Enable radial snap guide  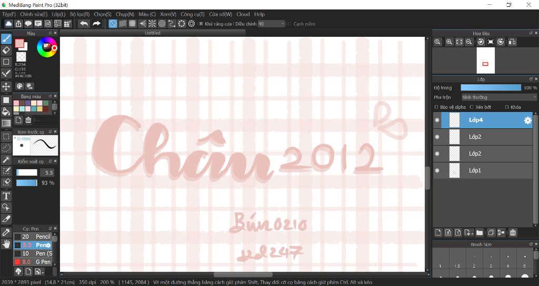(x=152, y=24)
